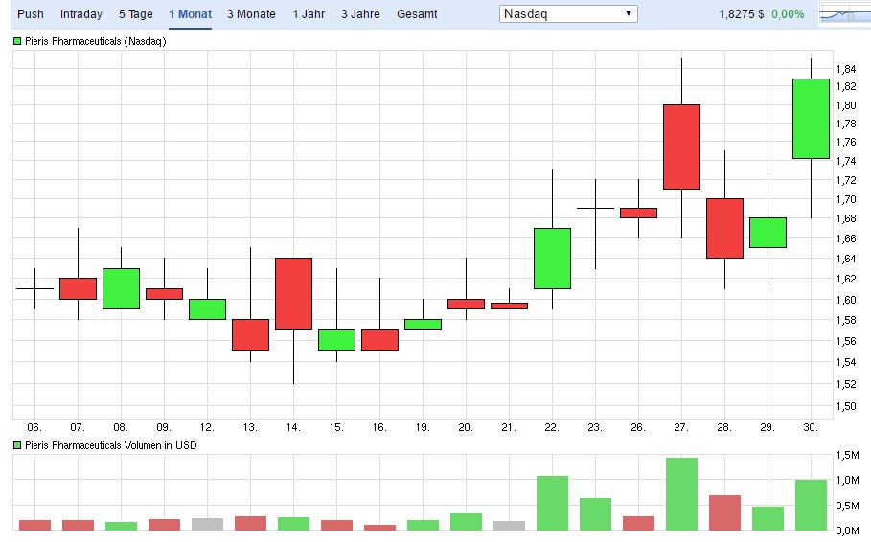Select the 1 Monat tab
The height and width of the screenshot is (542, 871).
point(190,14)
